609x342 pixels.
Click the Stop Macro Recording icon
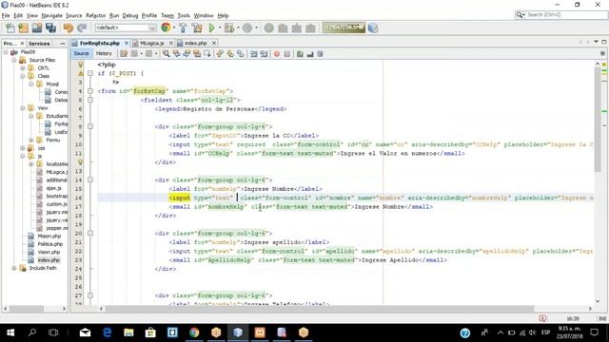(287, 54)
